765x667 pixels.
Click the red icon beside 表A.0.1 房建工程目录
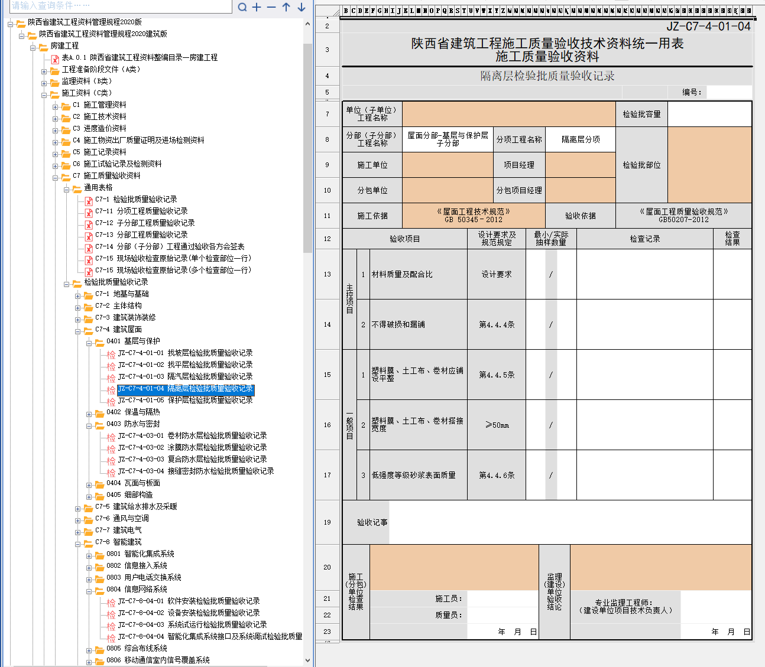point(55,58)
